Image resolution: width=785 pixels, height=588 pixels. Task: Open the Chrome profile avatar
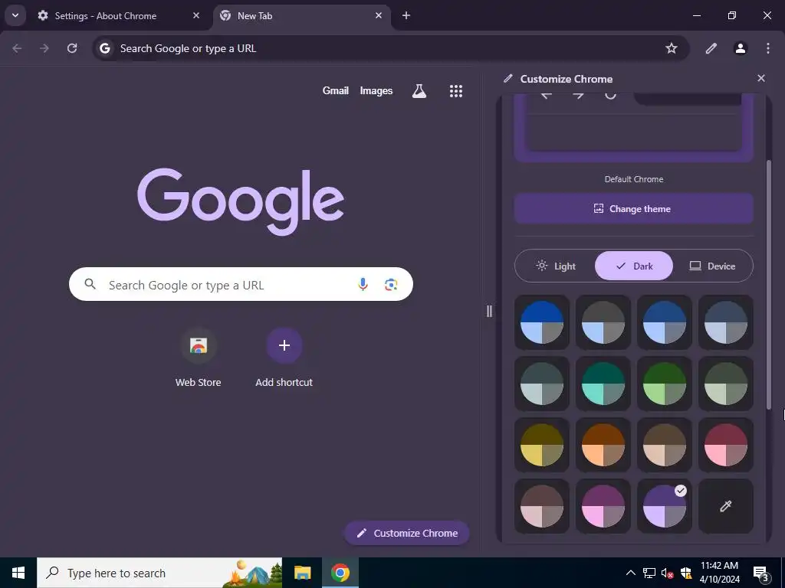point(741,48)
